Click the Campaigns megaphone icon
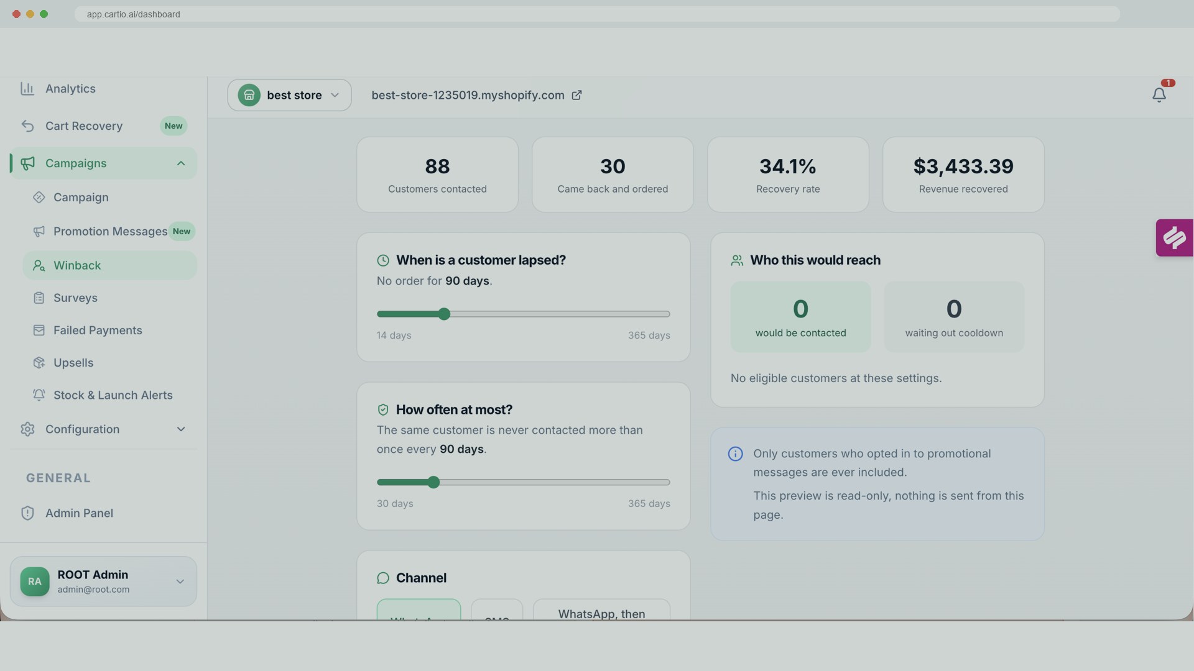This screenshot has width=1194, height=671. click(27, 163)
